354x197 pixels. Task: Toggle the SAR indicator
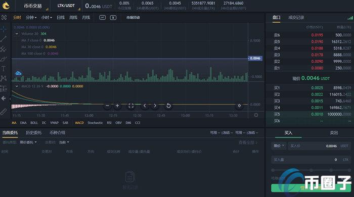pos(65,123)
